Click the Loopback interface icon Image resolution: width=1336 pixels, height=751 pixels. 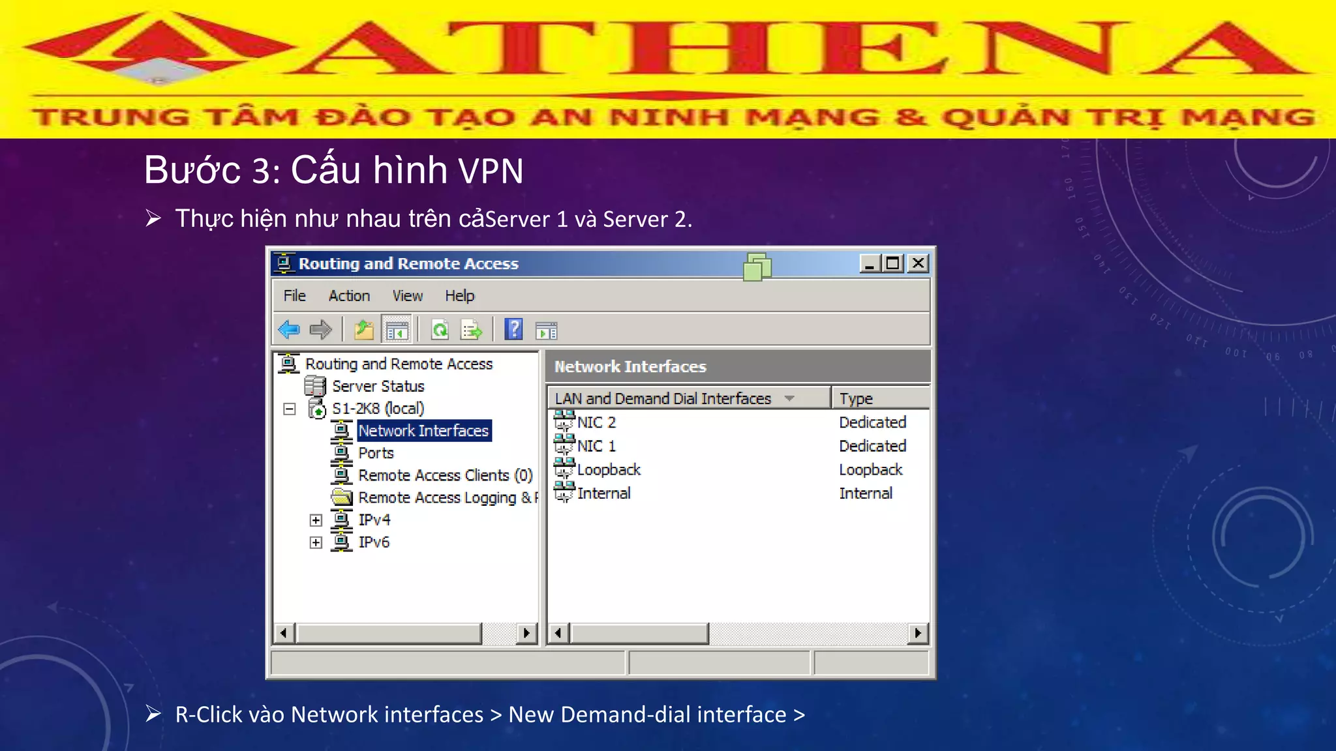[x=564, y=468]
